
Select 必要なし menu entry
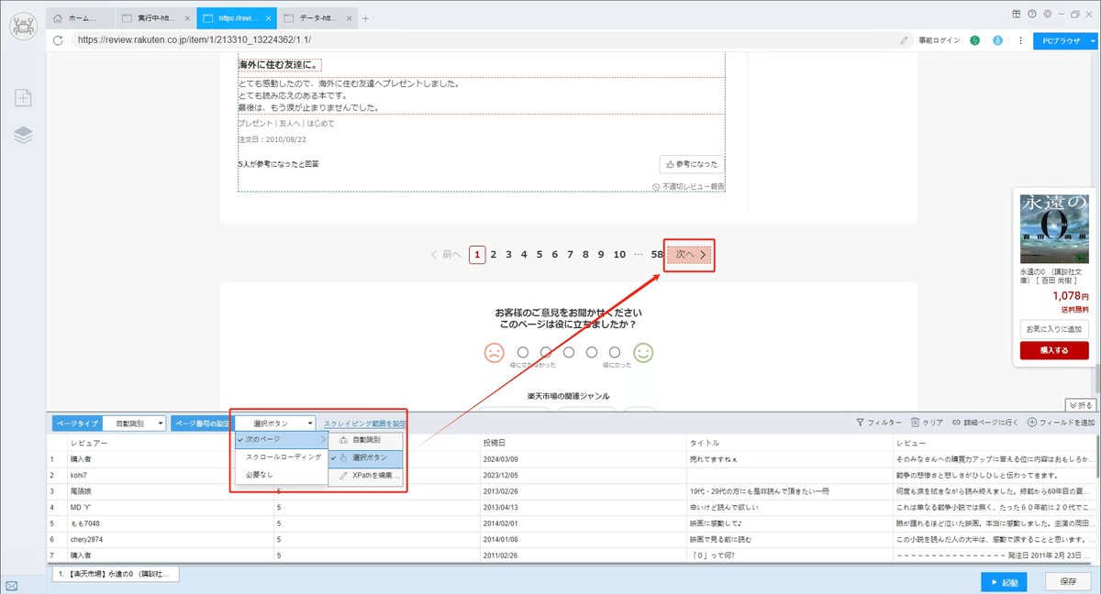point(280,475)
